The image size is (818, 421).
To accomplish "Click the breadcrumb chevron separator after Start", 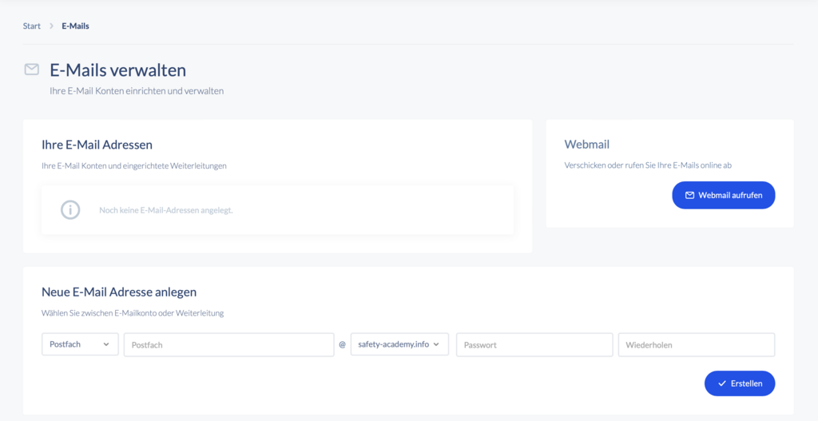I will tap(51, 26).
